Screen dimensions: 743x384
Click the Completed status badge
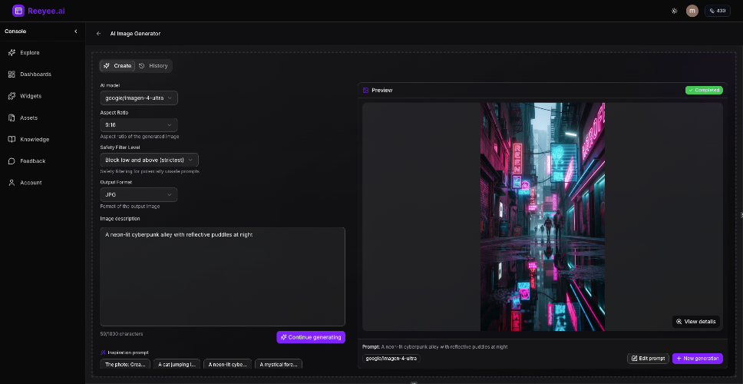point(704,90)
